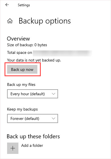Click the Keep my backups label
The width and height of the screenshot is (111, 159).
coord(22,109)
